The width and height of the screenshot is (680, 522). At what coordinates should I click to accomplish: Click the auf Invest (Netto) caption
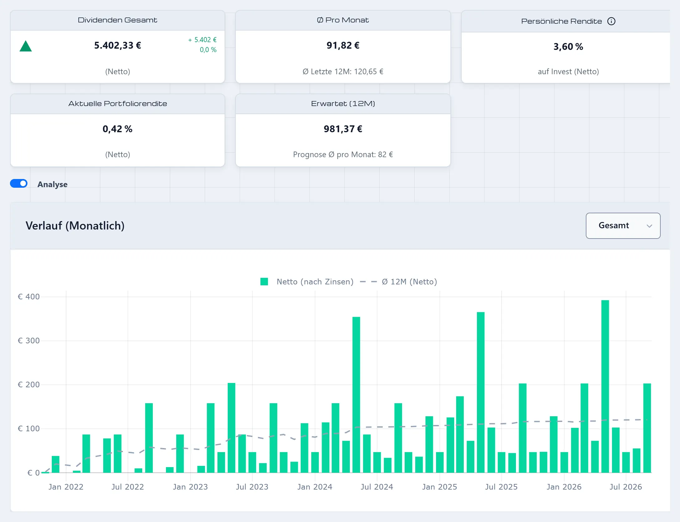click(x=568, y=71)
